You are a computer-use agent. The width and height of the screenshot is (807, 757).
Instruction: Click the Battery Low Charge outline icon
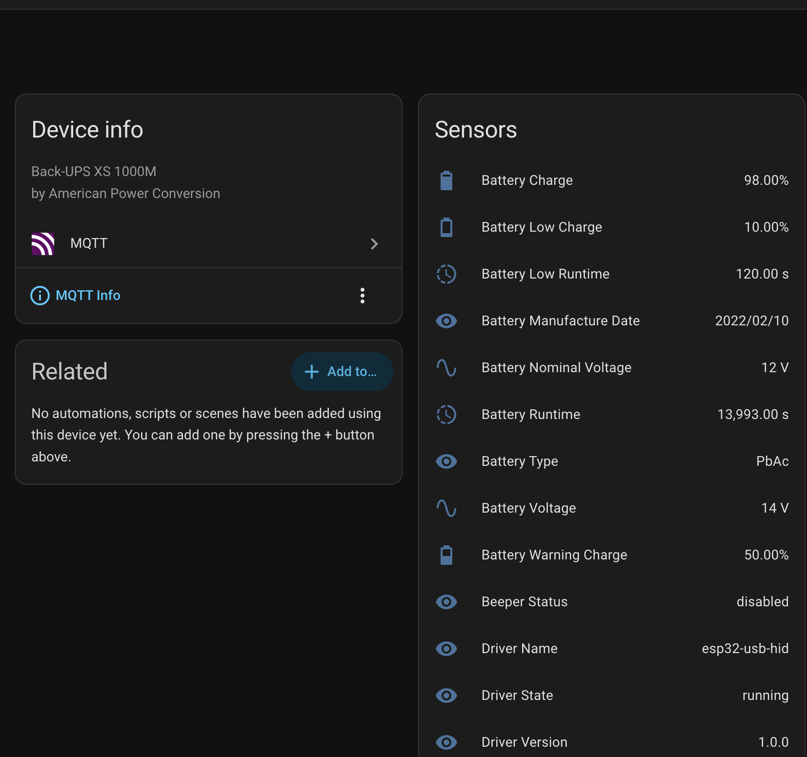pos(446,227)
